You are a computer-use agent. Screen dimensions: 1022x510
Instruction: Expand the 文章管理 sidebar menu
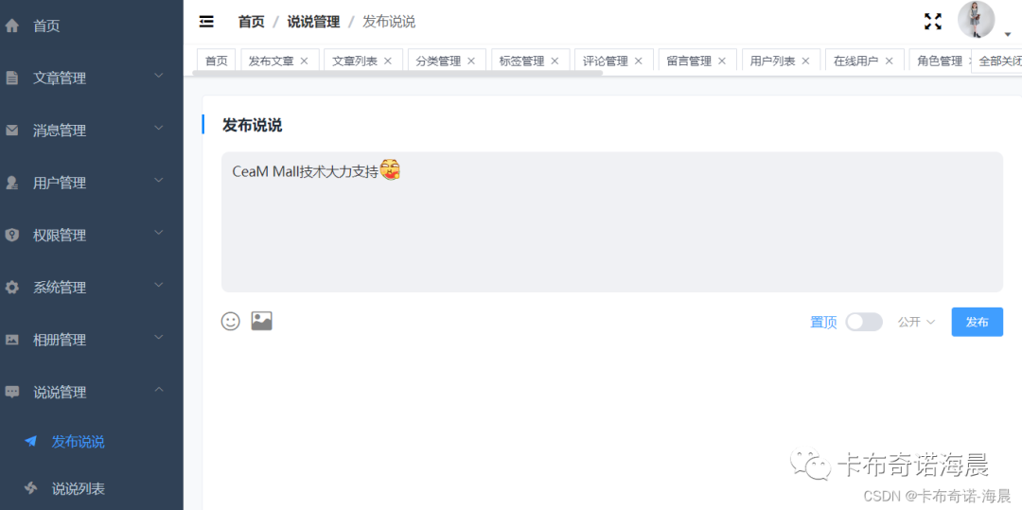click(x=92, y=79)
